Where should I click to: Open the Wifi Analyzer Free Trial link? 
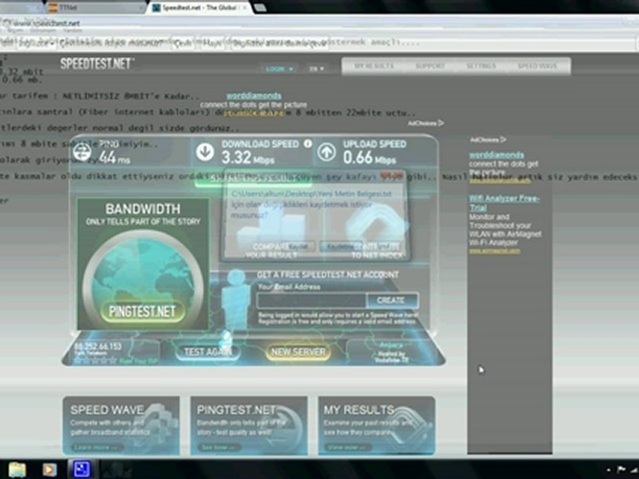tap(504, 203)
